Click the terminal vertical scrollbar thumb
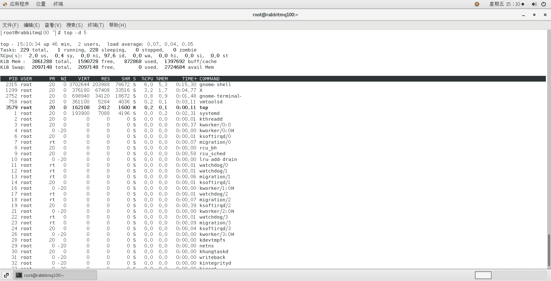 coord(549,250)
